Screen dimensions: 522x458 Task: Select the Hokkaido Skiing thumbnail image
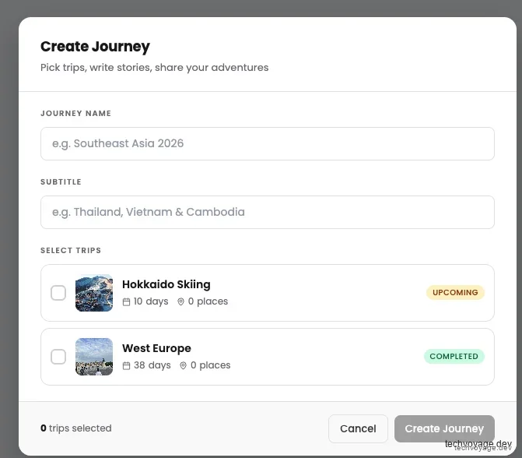(94, 293)
